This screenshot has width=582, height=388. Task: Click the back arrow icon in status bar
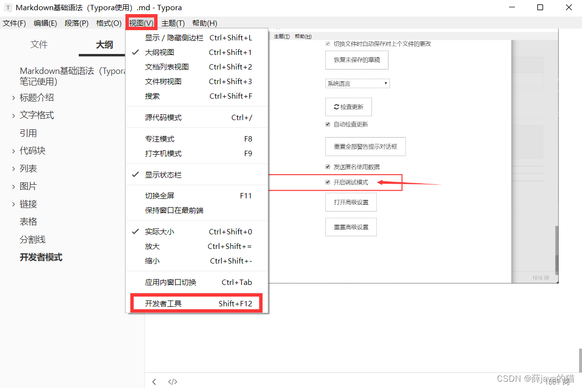[154, 382]
